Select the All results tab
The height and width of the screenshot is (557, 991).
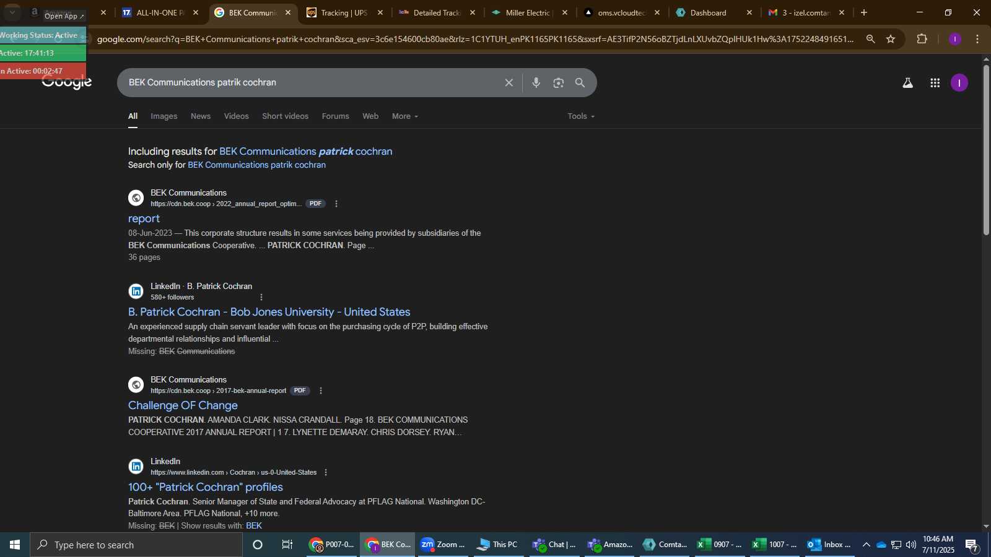(133, 116)
